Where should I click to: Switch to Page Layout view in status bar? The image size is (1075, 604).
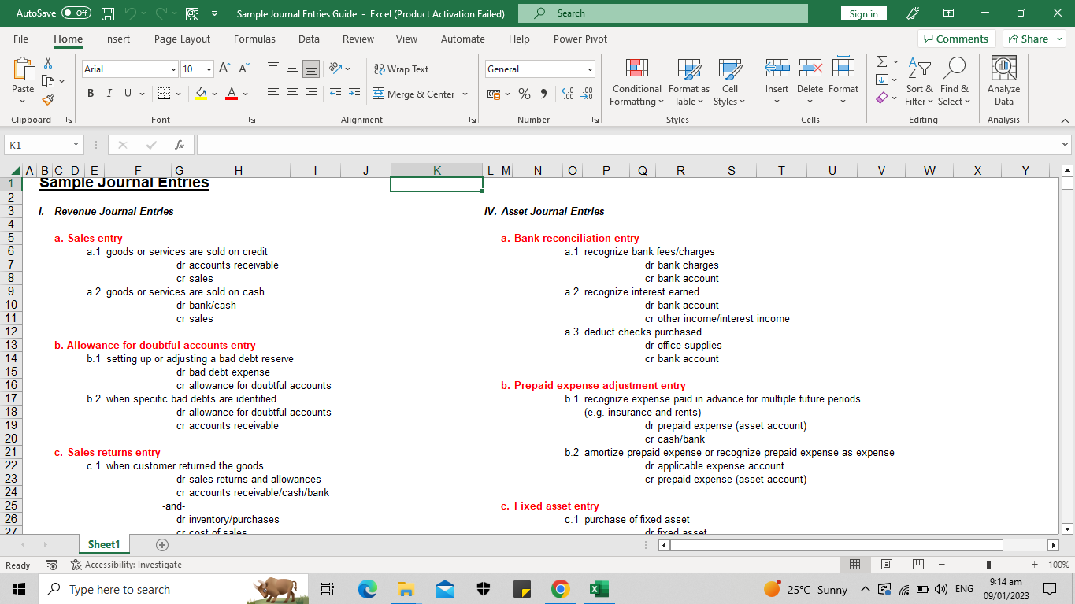[x=886, y=565]
